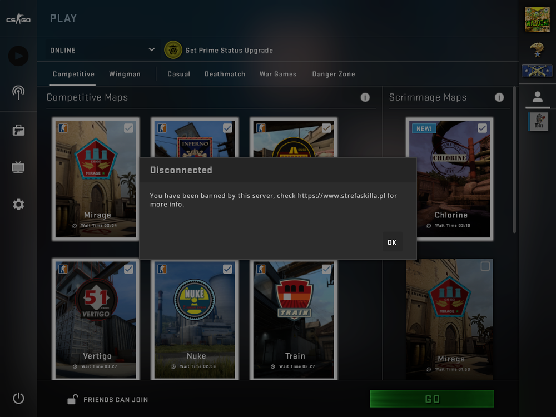Click the map list vertical scrollbar
The image size is (556, 417).
[514, 160]
